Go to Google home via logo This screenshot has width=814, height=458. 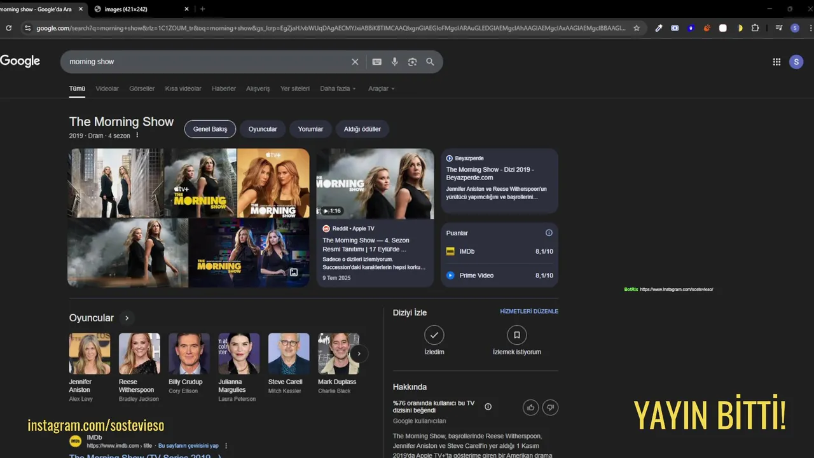(20, 61)
